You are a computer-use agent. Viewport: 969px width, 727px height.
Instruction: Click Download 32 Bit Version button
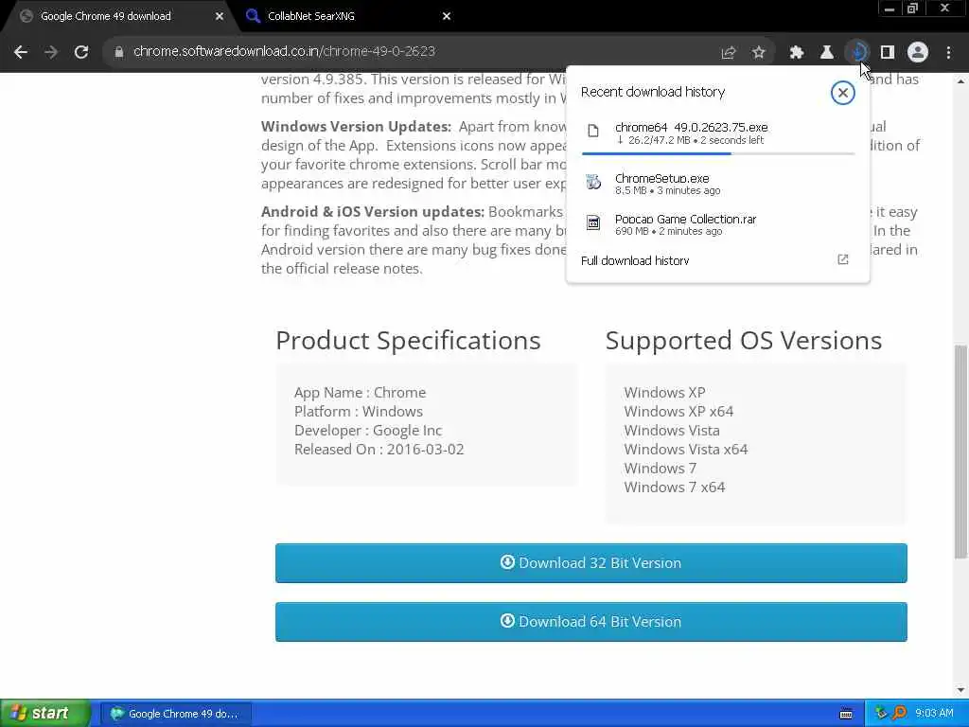590,563
